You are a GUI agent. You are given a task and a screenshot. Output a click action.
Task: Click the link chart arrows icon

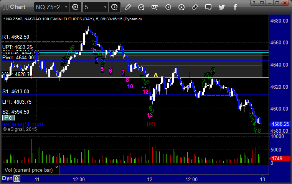(195, 7)
